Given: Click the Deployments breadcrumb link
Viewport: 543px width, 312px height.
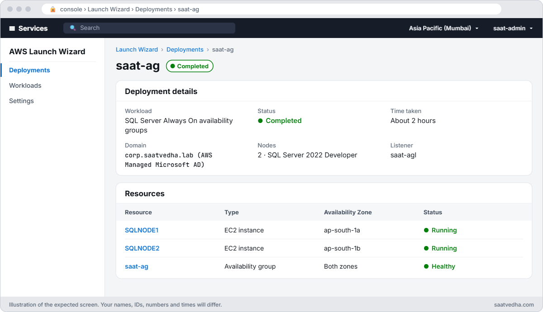Looking at the screenshot, I should coord(185,50).
